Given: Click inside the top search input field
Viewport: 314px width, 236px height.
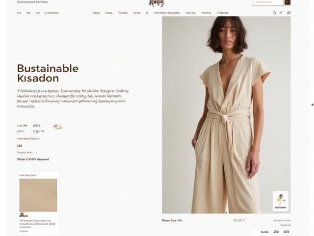Looking at the screenshot, I should coord(268,2).
